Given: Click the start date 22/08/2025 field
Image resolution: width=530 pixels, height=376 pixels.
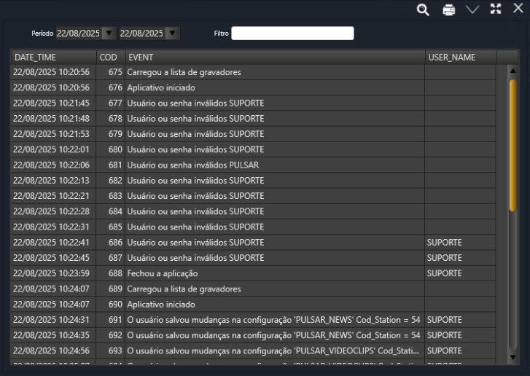Looking at the screenshot, I should 79,33.
